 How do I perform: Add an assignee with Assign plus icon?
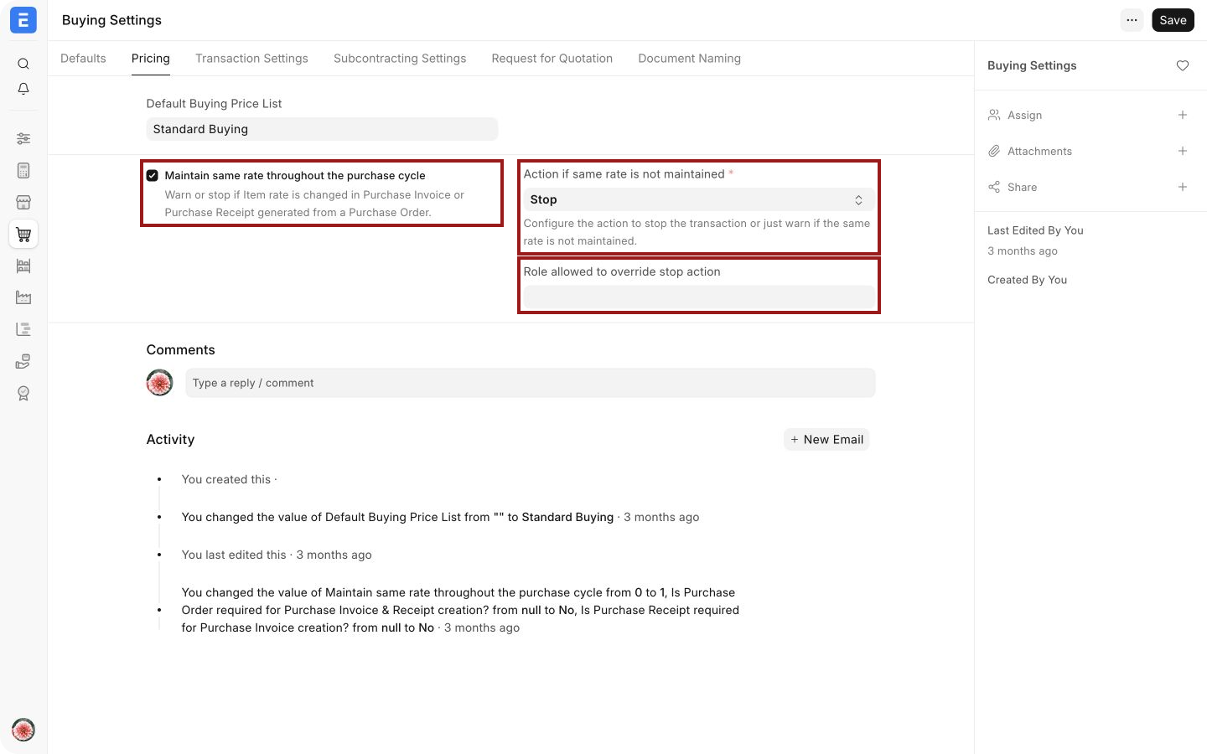pyautogui.click(x=1183, y=115)
